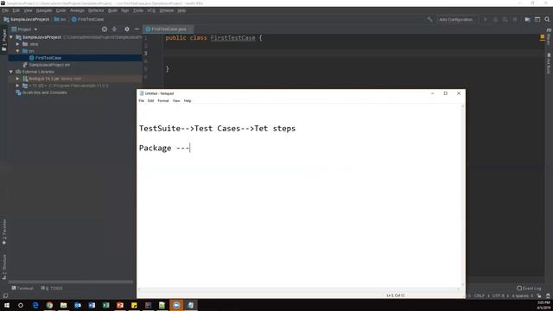
Task: Open the File menu in IntelliJ
Action: [x=5, y=10]
